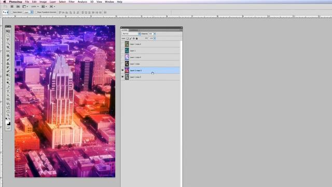
Task: Click align top edges icon
Action: click(60, 12)
